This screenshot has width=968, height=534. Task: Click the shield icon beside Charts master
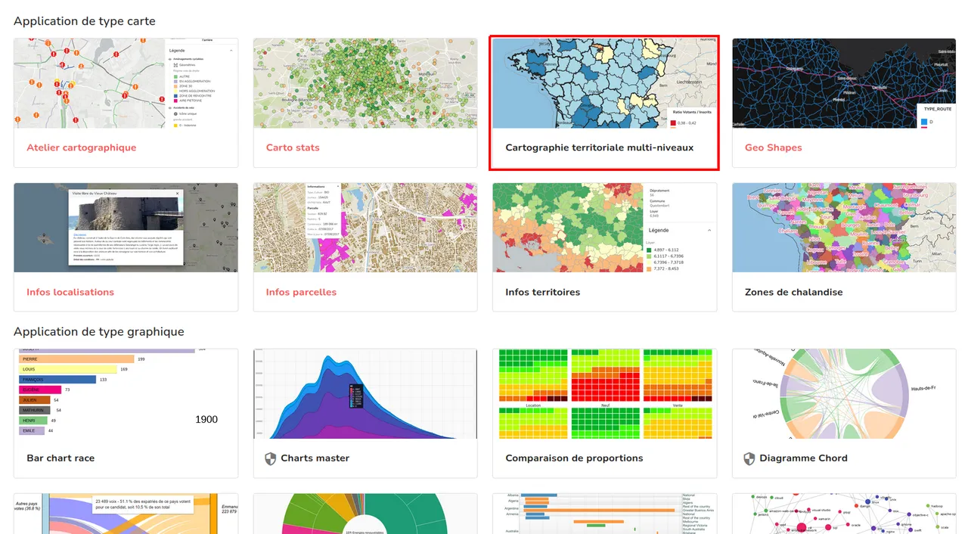(x=271, y=458)
